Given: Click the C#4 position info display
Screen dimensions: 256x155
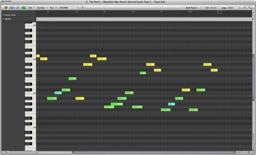Looking at the screenshot, I should point(211,8).
